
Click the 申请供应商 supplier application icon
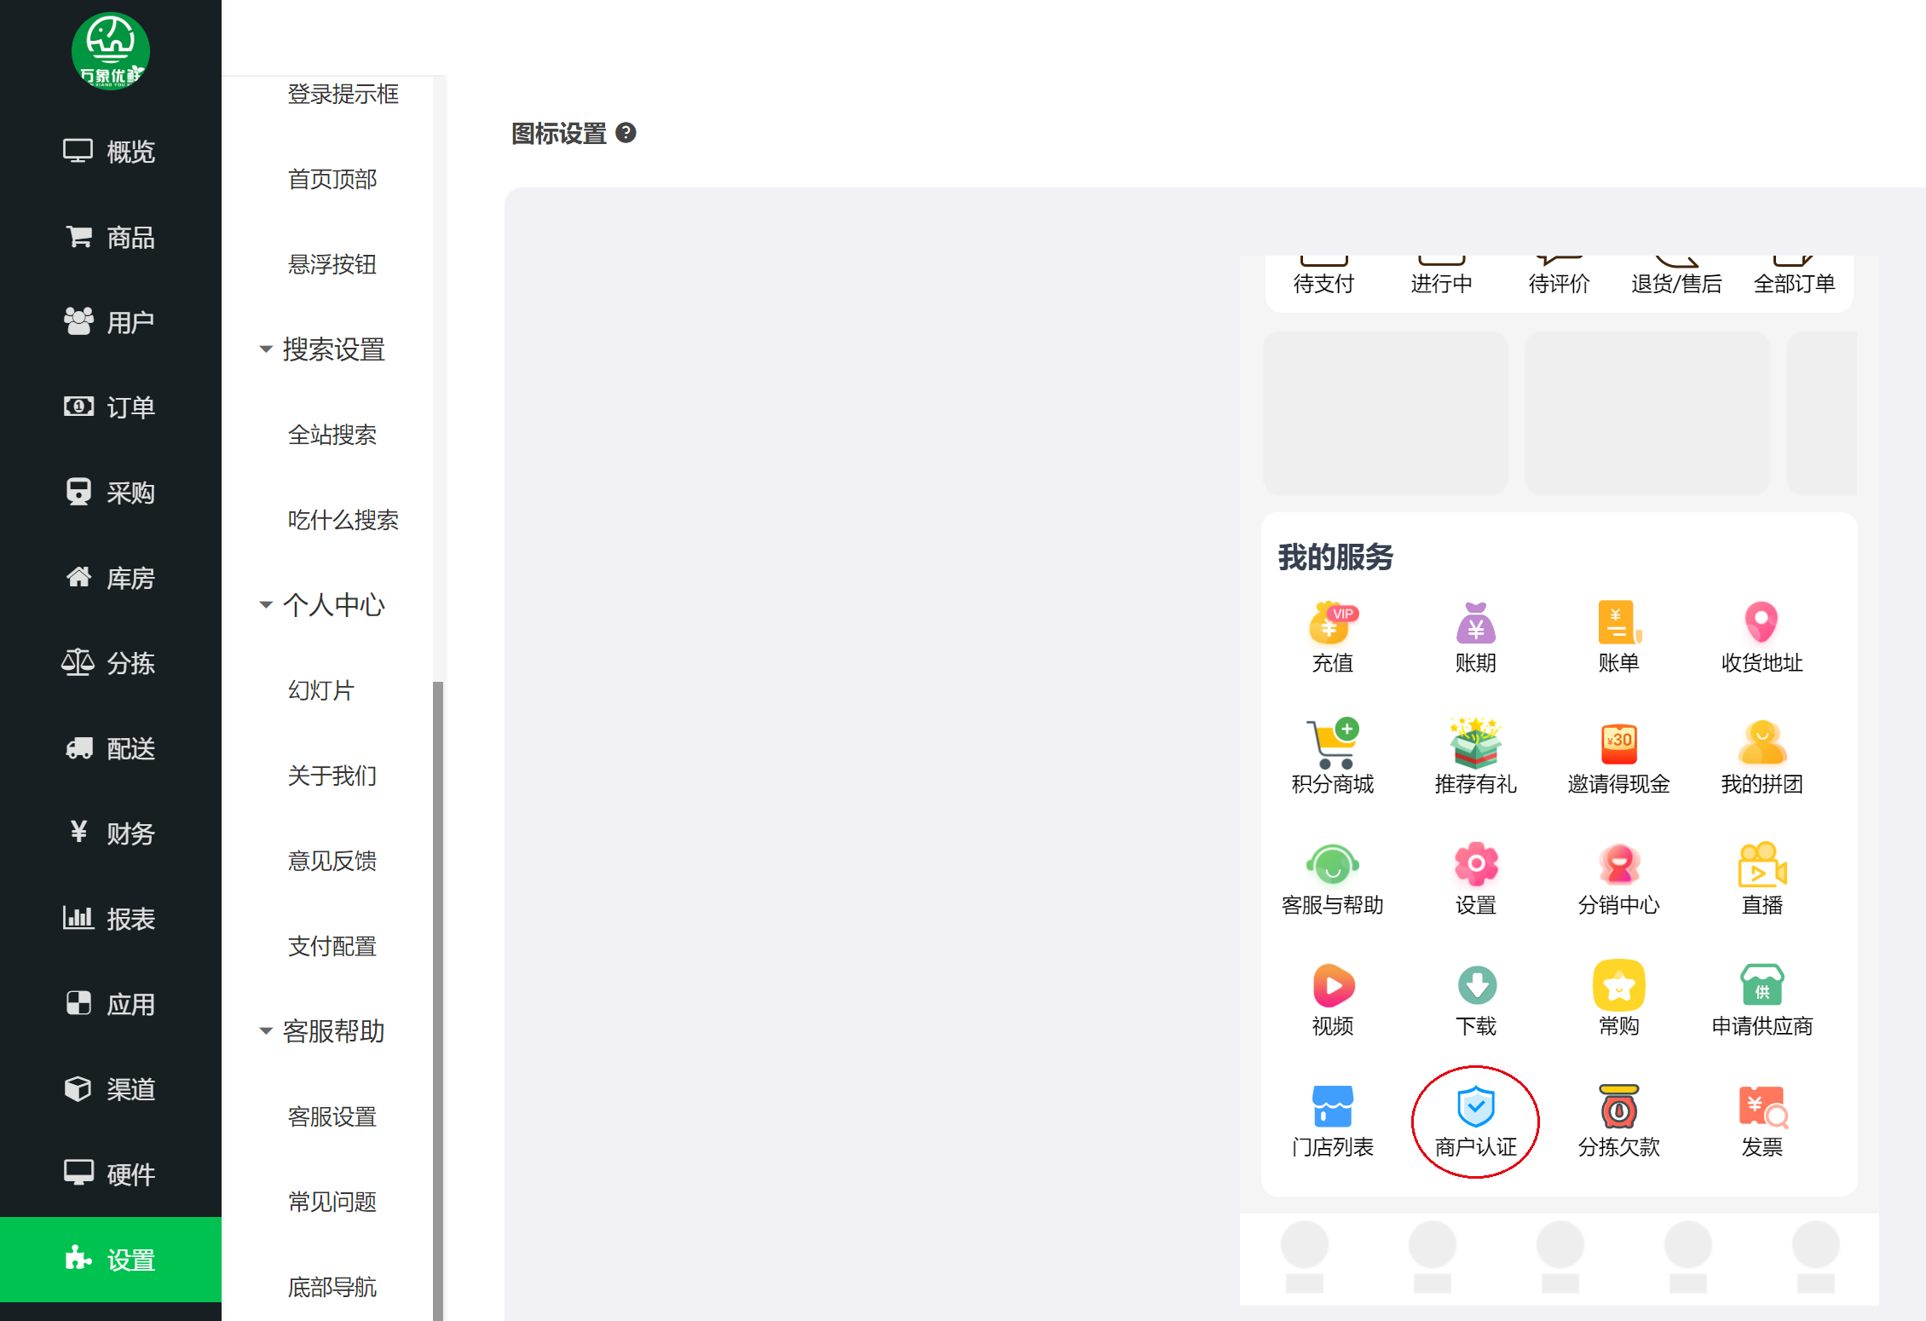coord(1762,1000)
